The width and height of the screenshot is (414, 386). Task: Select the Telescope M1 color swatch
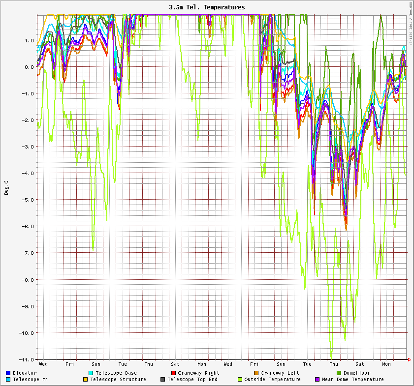(x=8, y=380)
